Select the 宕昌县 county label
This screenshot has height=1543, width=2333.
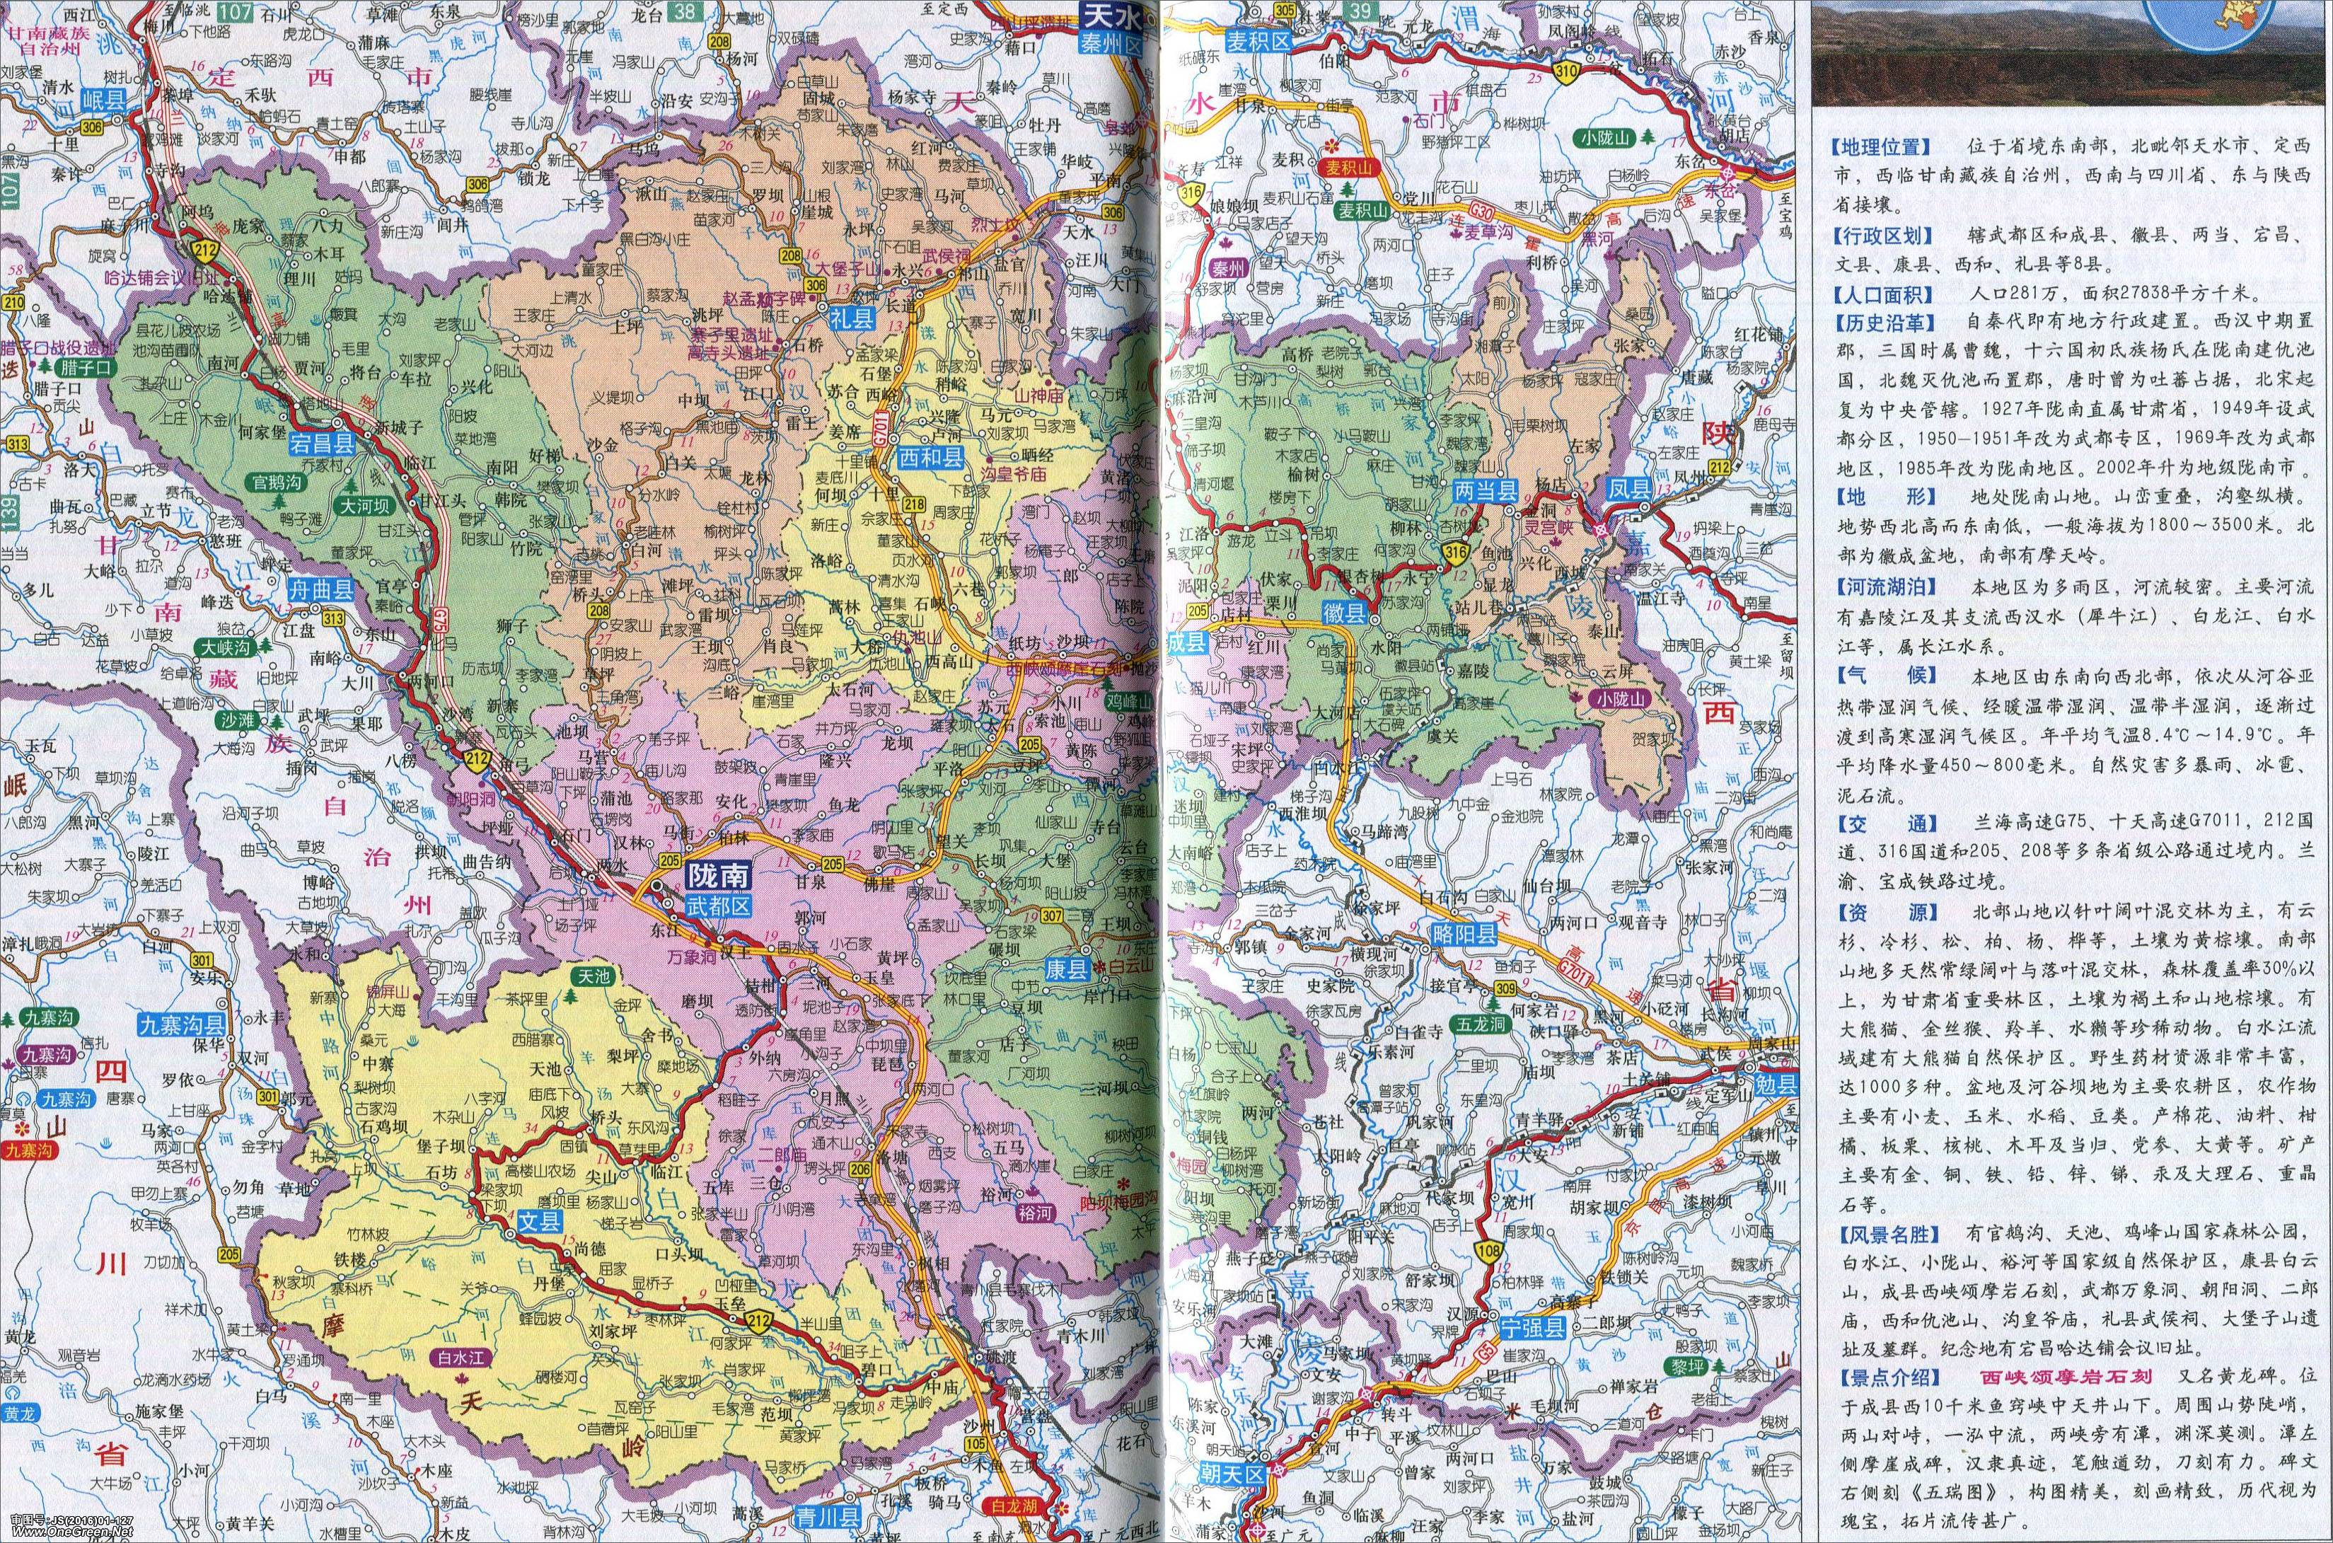[323, 443]
